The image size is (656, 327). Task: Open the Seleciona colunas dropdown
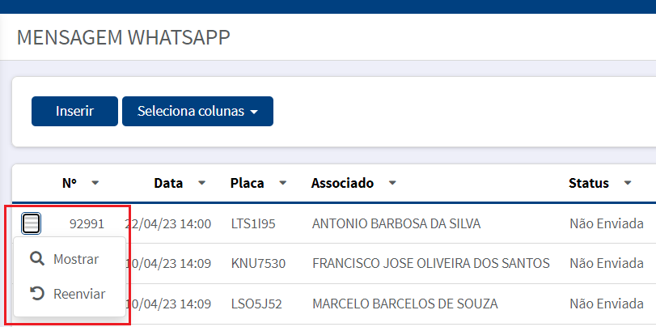[197, 112]
